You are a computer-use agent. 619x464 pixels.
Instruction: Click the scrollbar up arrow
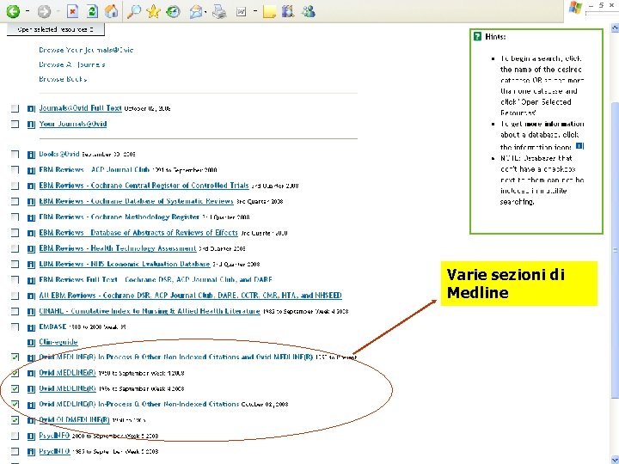tap(615, 28)
